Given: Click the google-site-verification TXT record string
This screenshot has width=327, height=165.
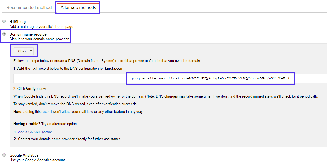Looking at the screenshot, I should point(210,78).
